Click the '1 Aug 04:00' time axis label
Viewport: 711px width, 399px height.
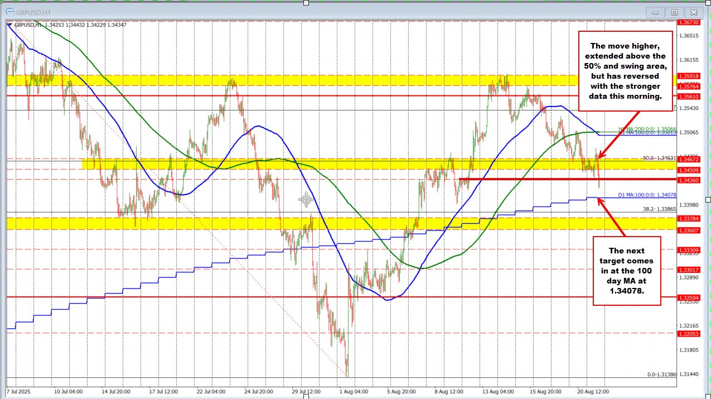(x=355, y=392)
